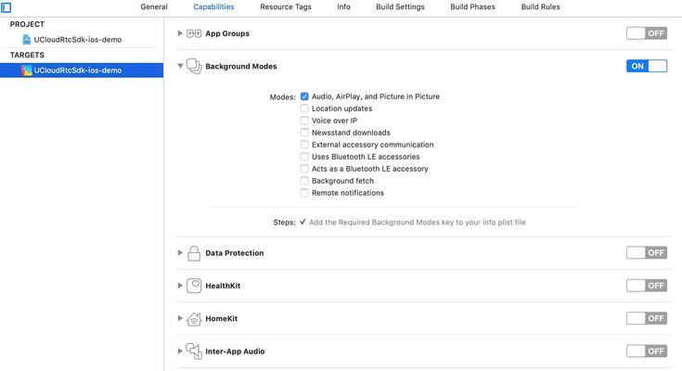The width and height of the screenshot is (682, 371).
Task: Uncheck Audio, AirPlay, and Picture in Picture
Action: coord(304,96)
